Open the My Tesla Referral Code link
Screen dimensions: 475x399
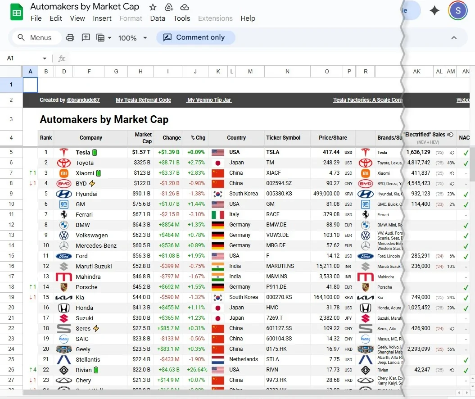143,100
